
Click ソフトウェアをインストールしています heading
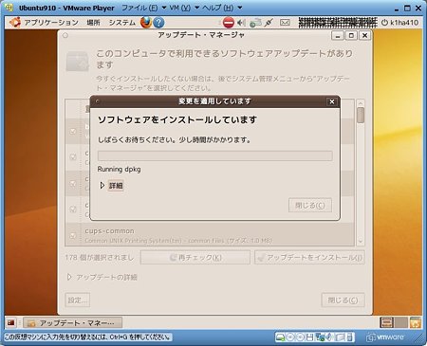coord(177,119)
